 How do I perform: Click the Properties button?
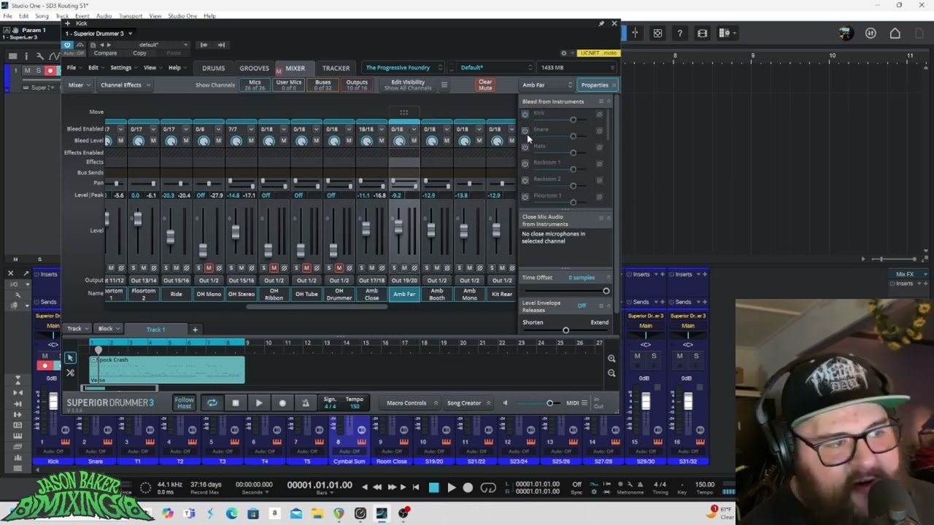point(598,85)
